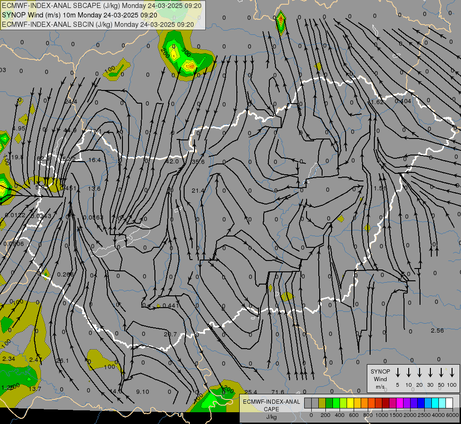Click the map value '25.4'

(x=251, y=392)
